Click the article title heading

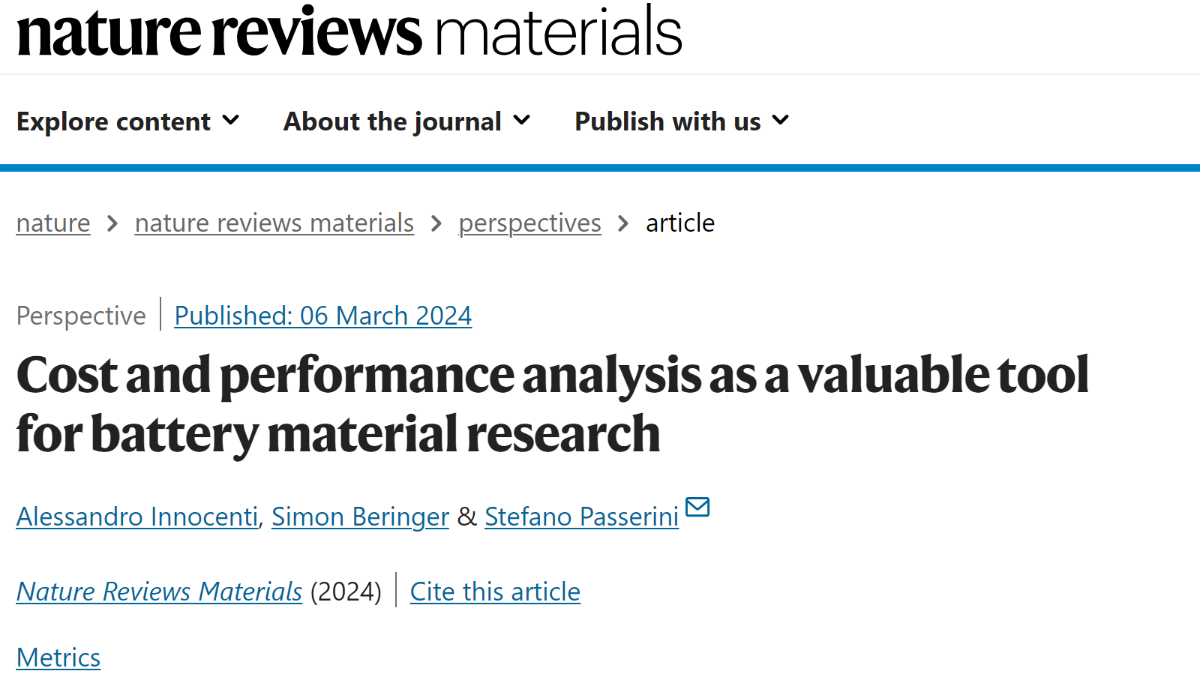point(553,404)
